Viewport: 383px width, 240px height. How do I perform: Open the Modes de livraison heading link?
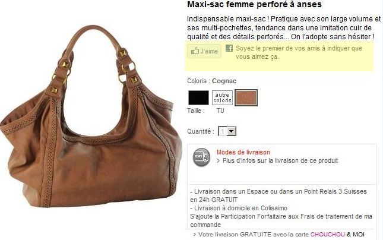point(243,152)
